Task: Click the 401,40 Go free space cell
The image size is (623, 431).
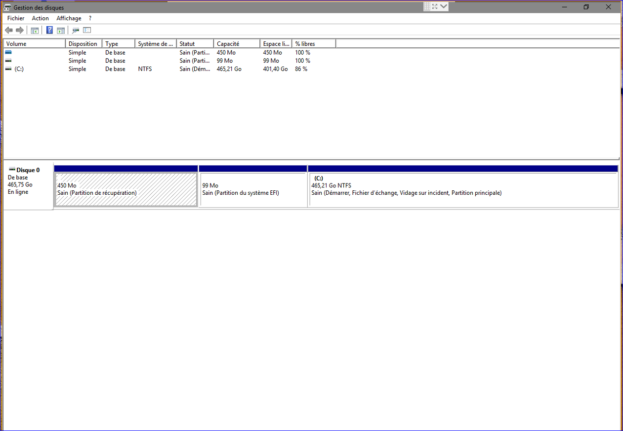Action: pos(276,69)
